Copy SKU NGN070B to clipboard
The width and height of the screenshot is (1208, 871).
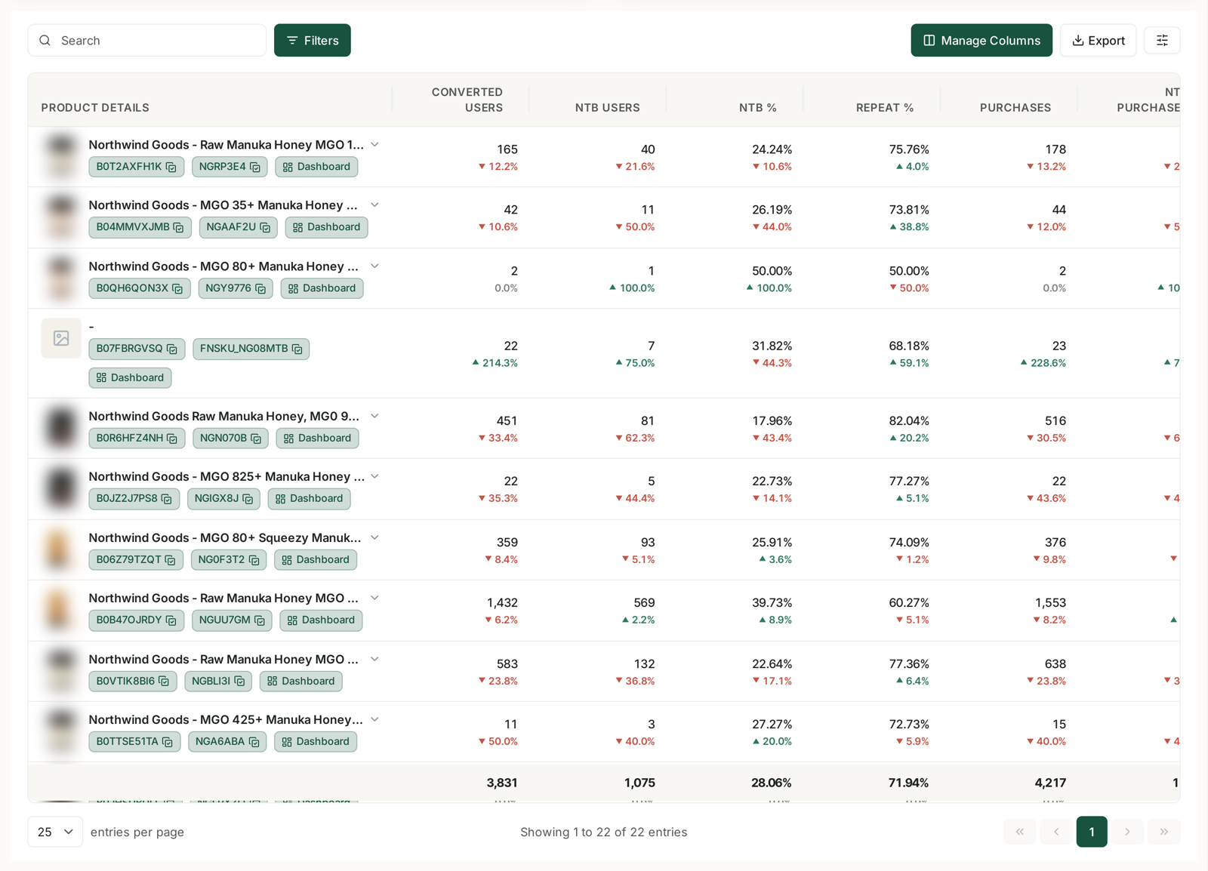coord(256,439)
